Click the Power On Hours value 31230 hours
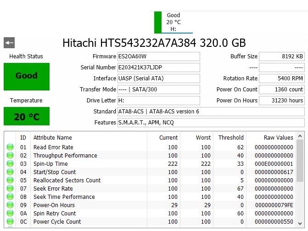The image size is (308, 231). [x=282, y=101]
